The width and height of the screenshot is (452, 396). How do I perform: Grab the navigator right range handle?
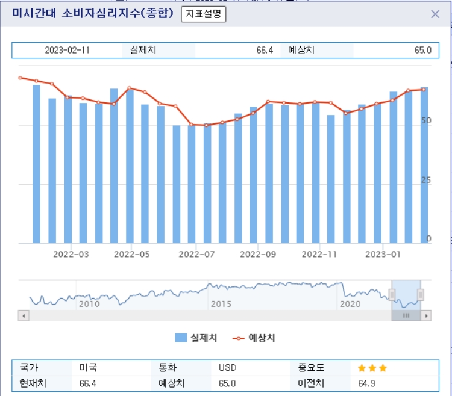tap(421, 295)
